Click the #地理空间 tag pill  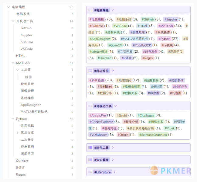point(124,80)
